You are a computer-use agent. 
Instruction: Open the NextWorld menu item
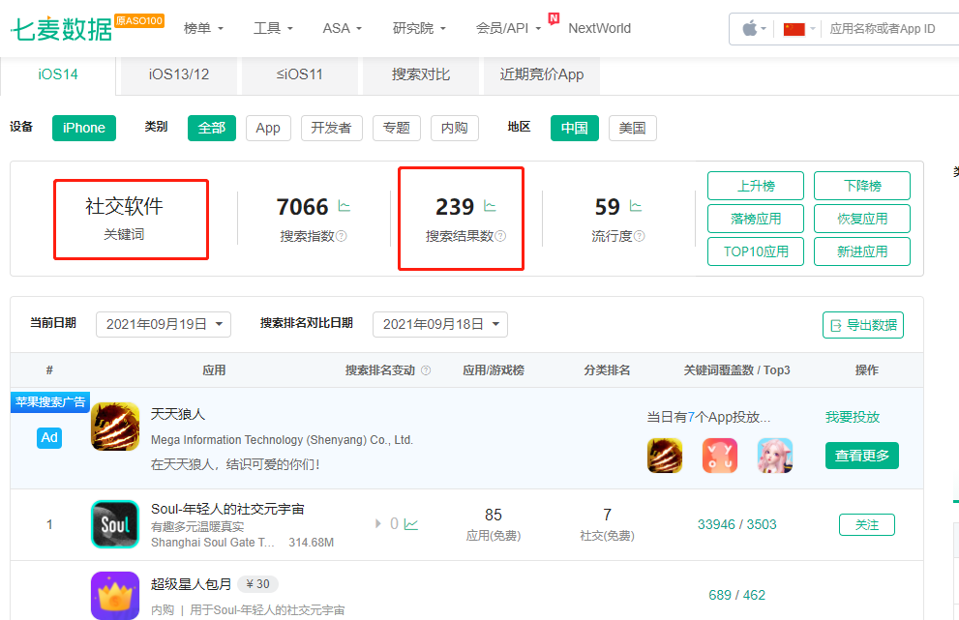click(x=599, y=29)
